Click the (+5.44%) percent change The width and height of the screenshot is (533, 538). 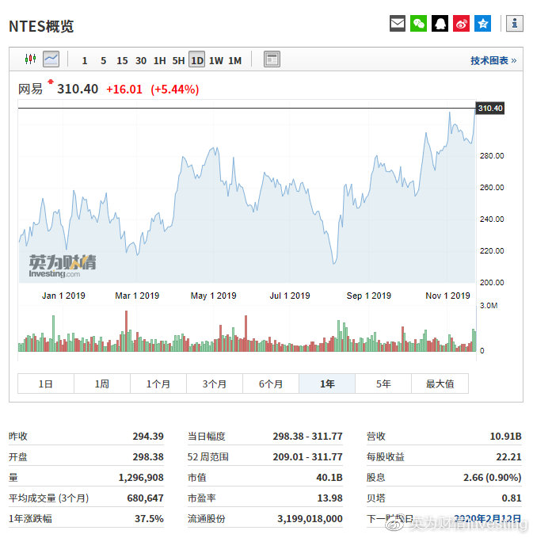click(174, 90)
